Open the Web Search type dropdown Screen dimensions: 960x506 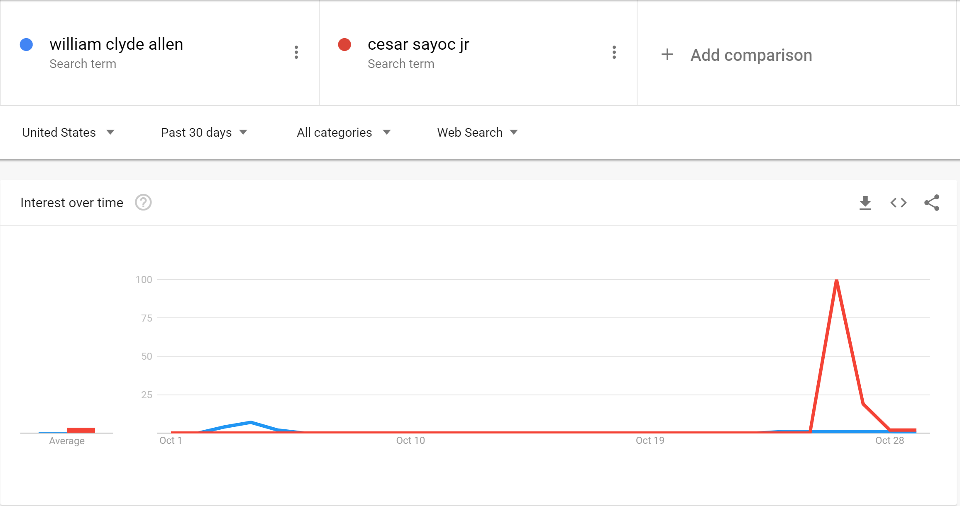pos(477,133)
